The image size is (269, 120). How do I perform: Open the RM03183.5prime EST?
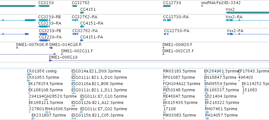pos(180,71)
